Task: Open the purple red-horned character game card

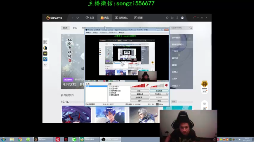Action: tap(76, 114)
